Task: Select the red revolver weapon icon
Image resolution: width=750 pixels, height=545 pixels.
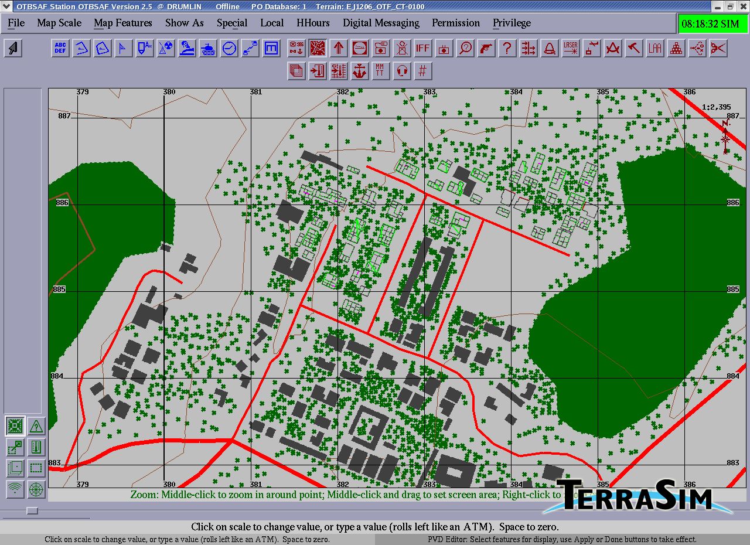Action: click(486, 48)
